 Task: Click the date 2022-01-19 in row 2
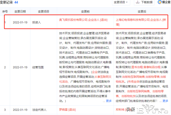20,67
